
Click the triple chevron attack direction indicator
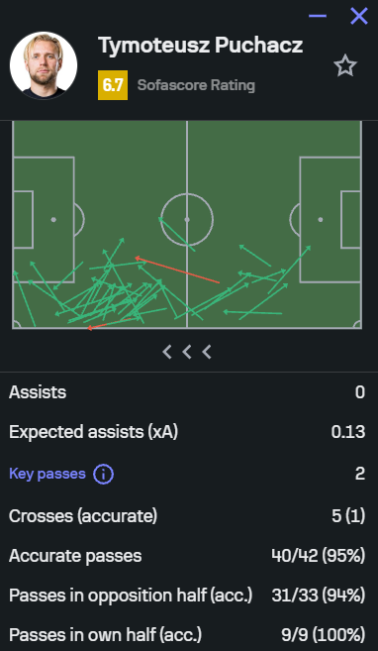click(x=187, y=352)
